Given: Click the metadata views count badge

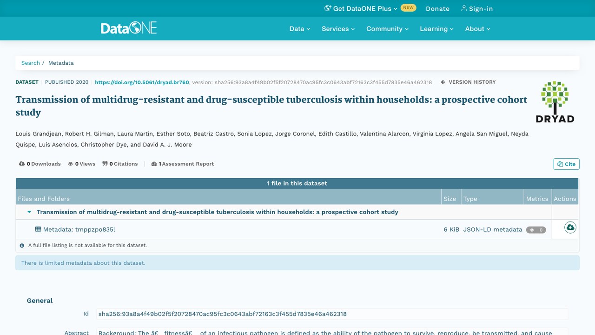Looking at the screenshot, I should 536,230.
